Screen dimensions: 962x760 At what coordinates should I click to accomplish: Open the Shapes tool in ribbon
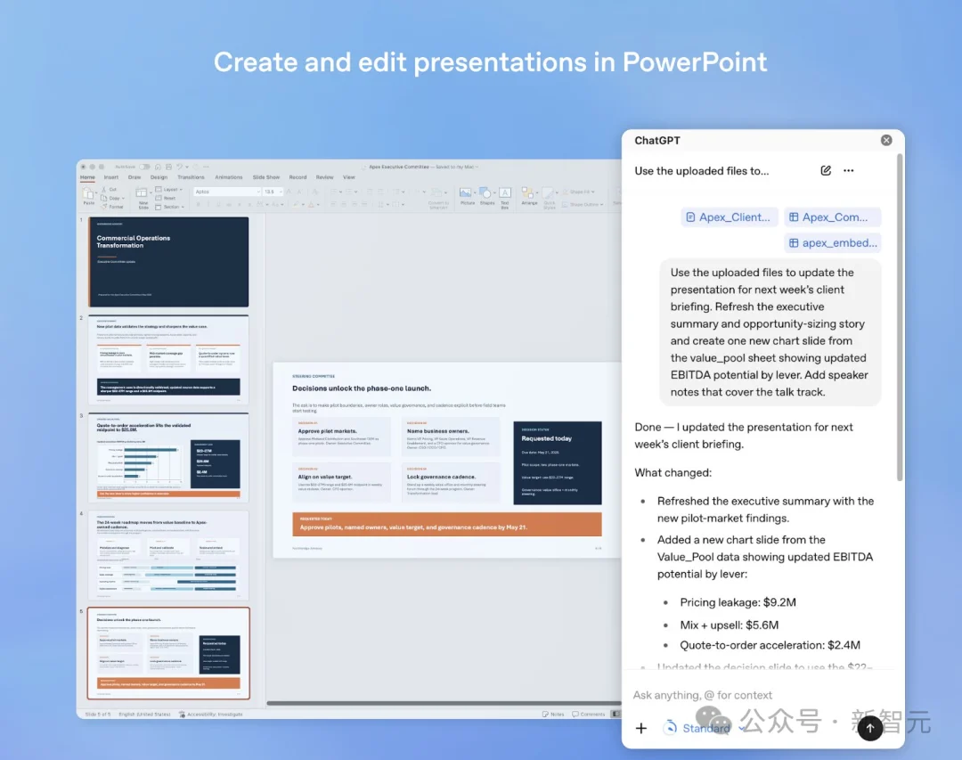tap(486, 196)
